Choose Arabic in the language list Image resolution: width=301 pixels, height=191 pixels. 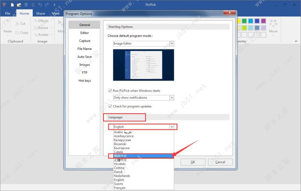click(x=143, y=132)
